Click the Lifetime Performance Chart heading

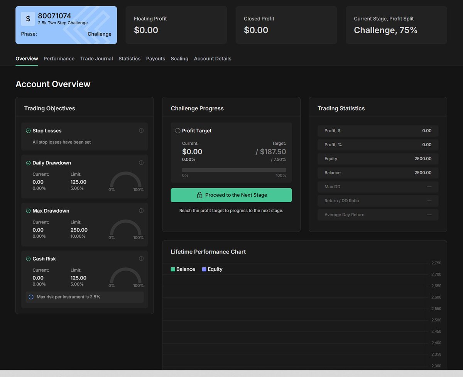(208, 252)
